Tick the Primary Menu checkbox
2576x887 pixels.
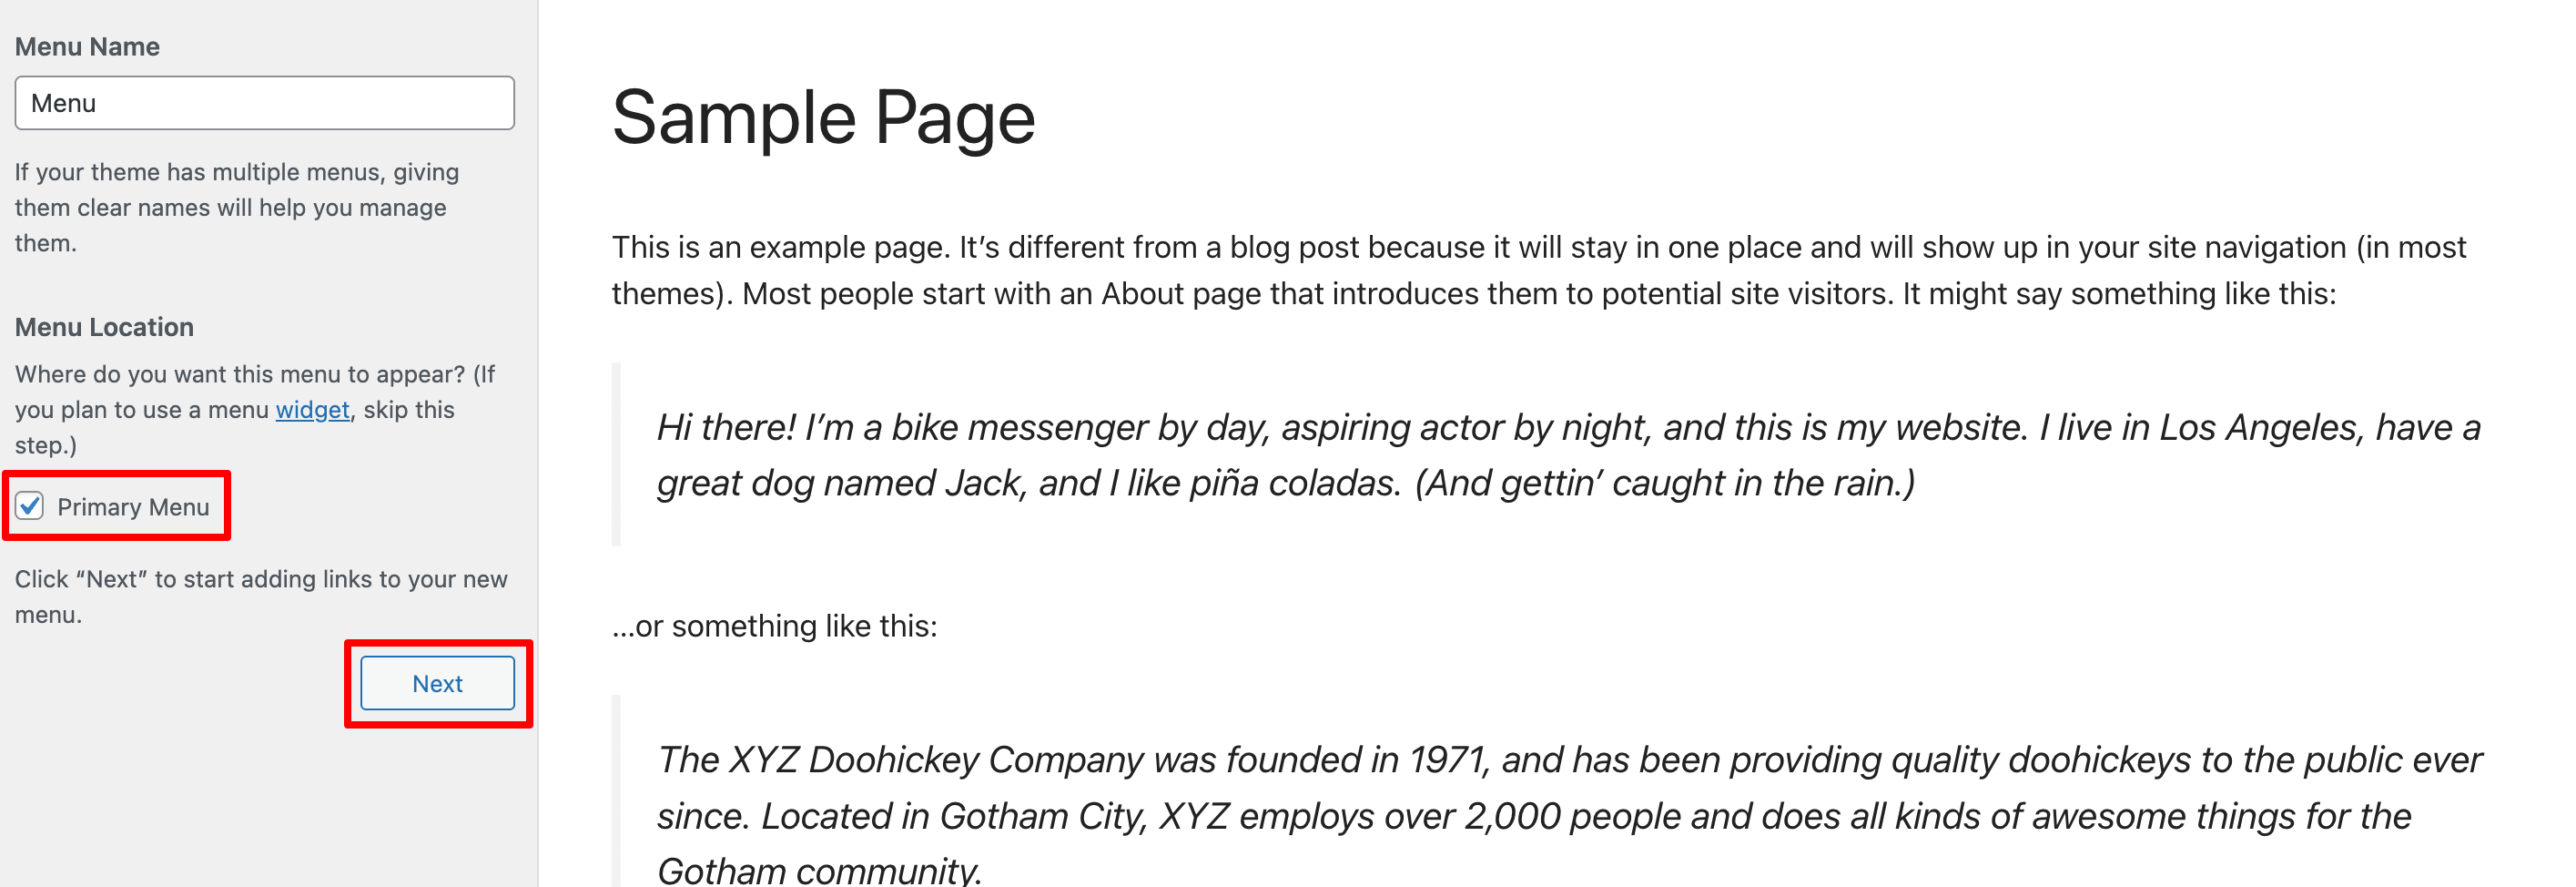(30, 506)
